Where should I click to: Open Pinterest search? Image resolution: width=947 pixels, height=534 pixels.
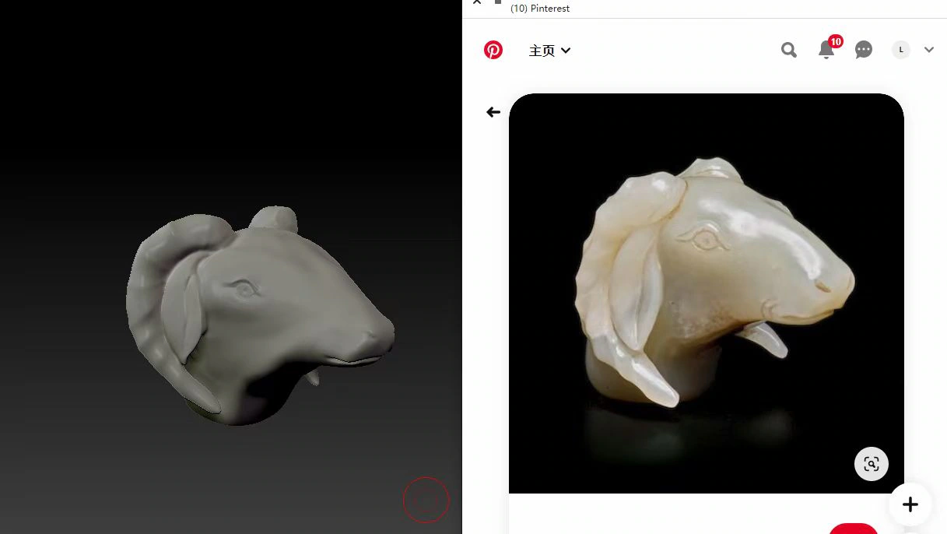pyautogui.click(x=789, y=50)
